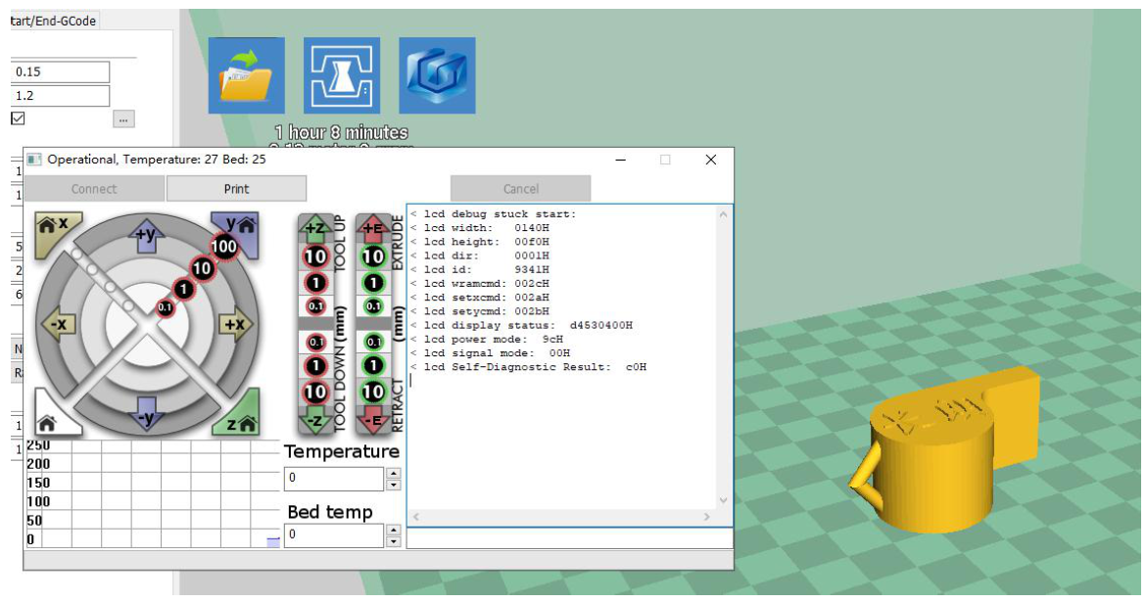Increase the Bed temp spinner value
The width and height of the screenshot is (1147, 603).
click(x=394, y=530)
